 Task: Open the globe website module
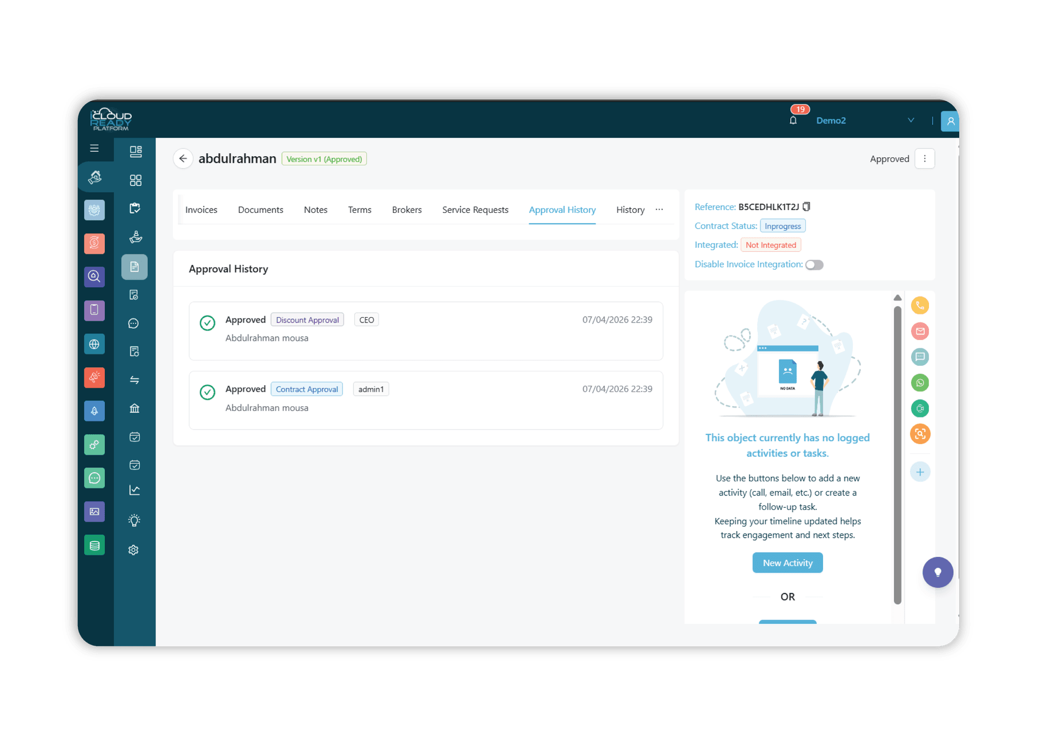click(95, 344)
